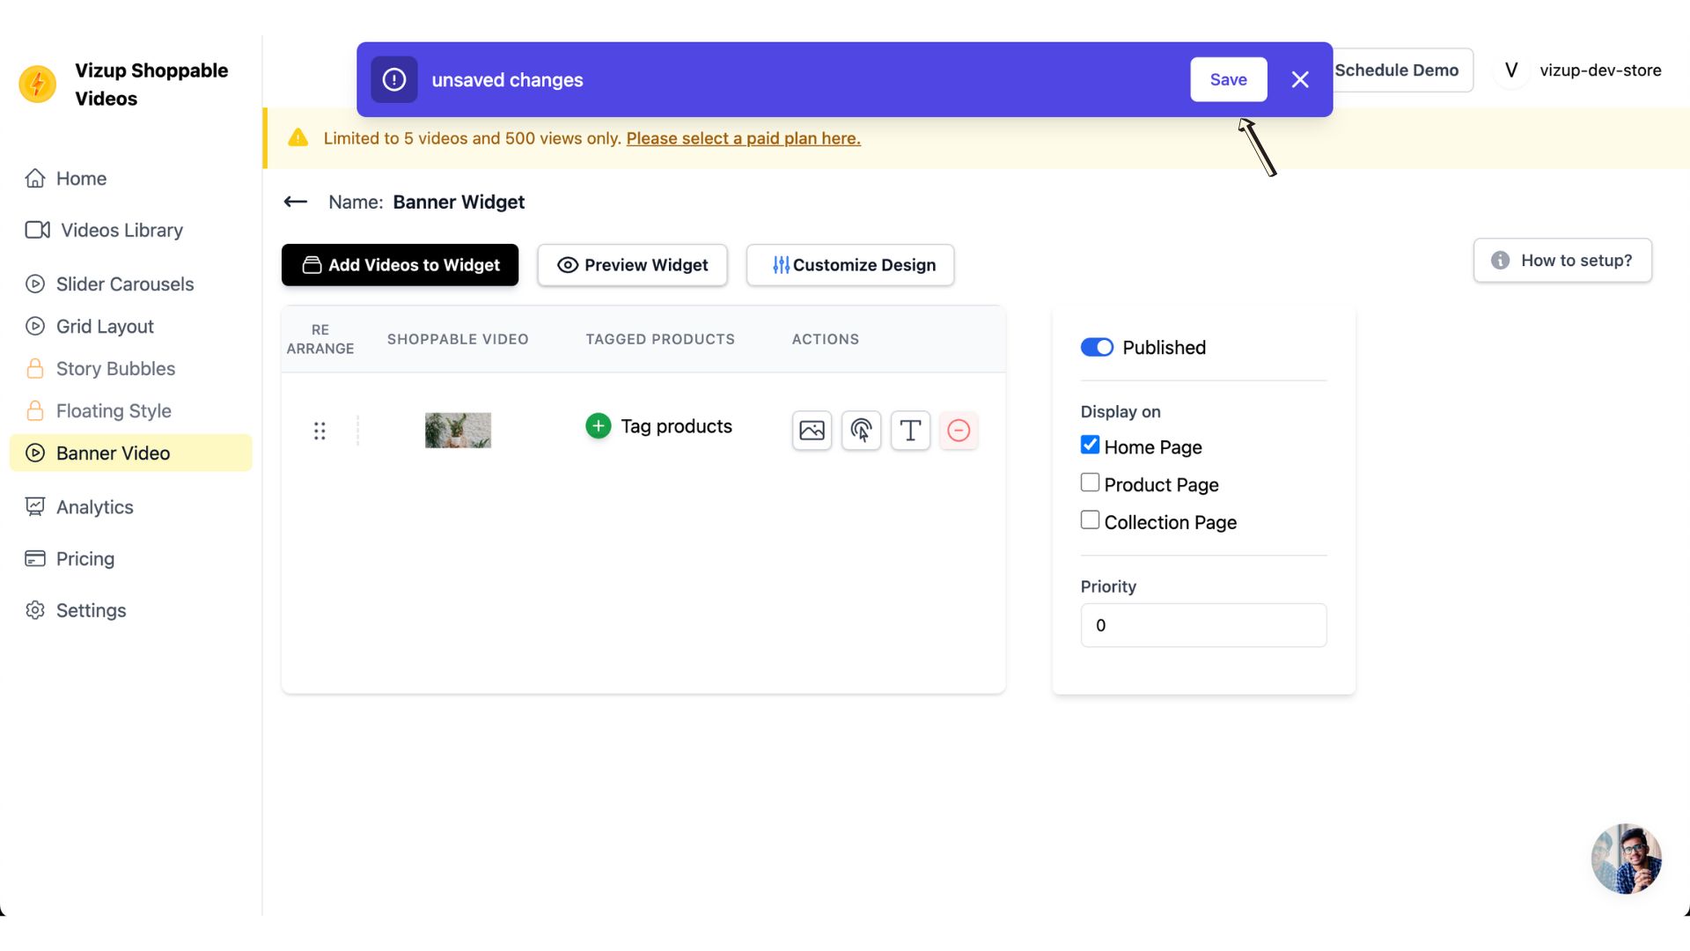Check the Collection Page checkbox
Image resolution: width=1690 pixels, height=951 pixels.
click(1090, 520)
